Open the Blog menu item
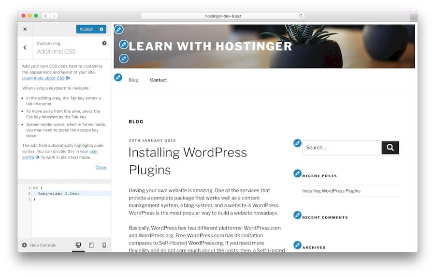Screen dimensions: 435x277 133,80
